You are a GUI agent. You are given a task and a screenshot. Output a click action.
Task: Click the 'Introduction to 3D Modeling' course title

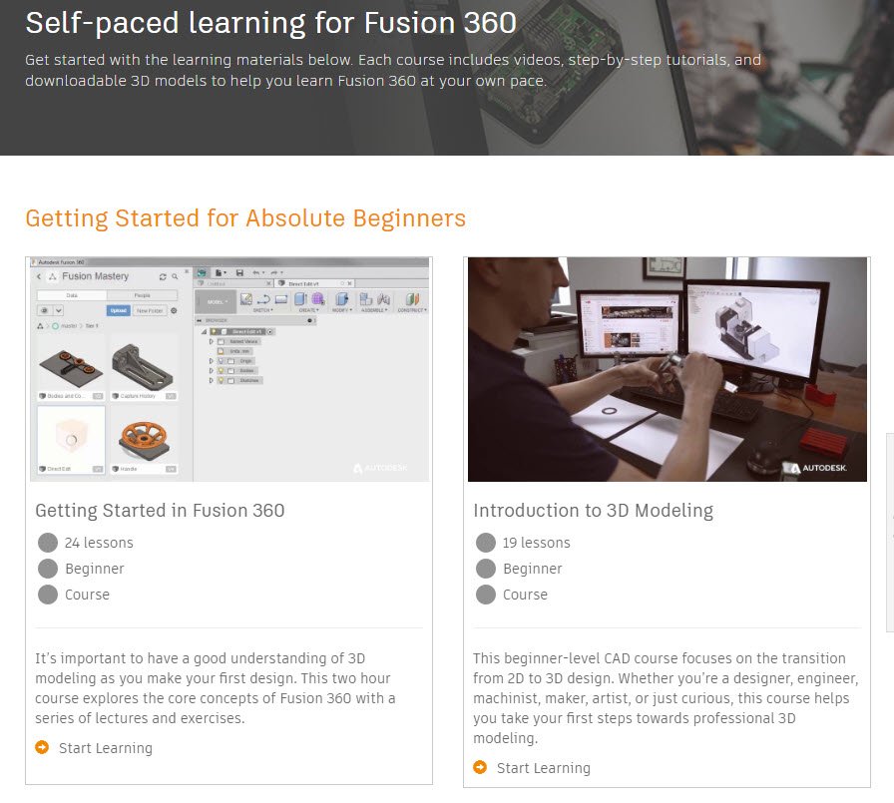point(593,511)
